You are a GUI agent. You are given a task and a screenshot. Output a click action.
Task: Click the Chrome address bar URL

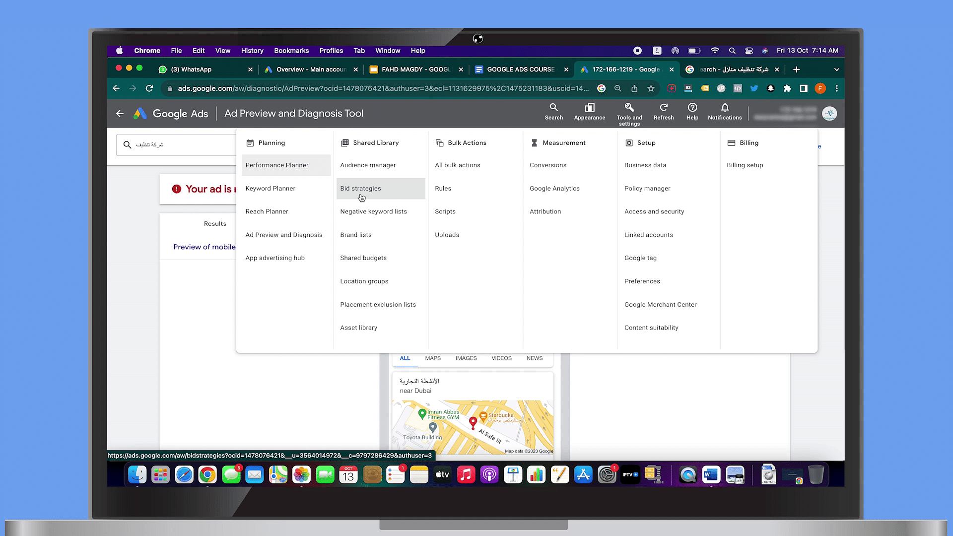(383, 88)
